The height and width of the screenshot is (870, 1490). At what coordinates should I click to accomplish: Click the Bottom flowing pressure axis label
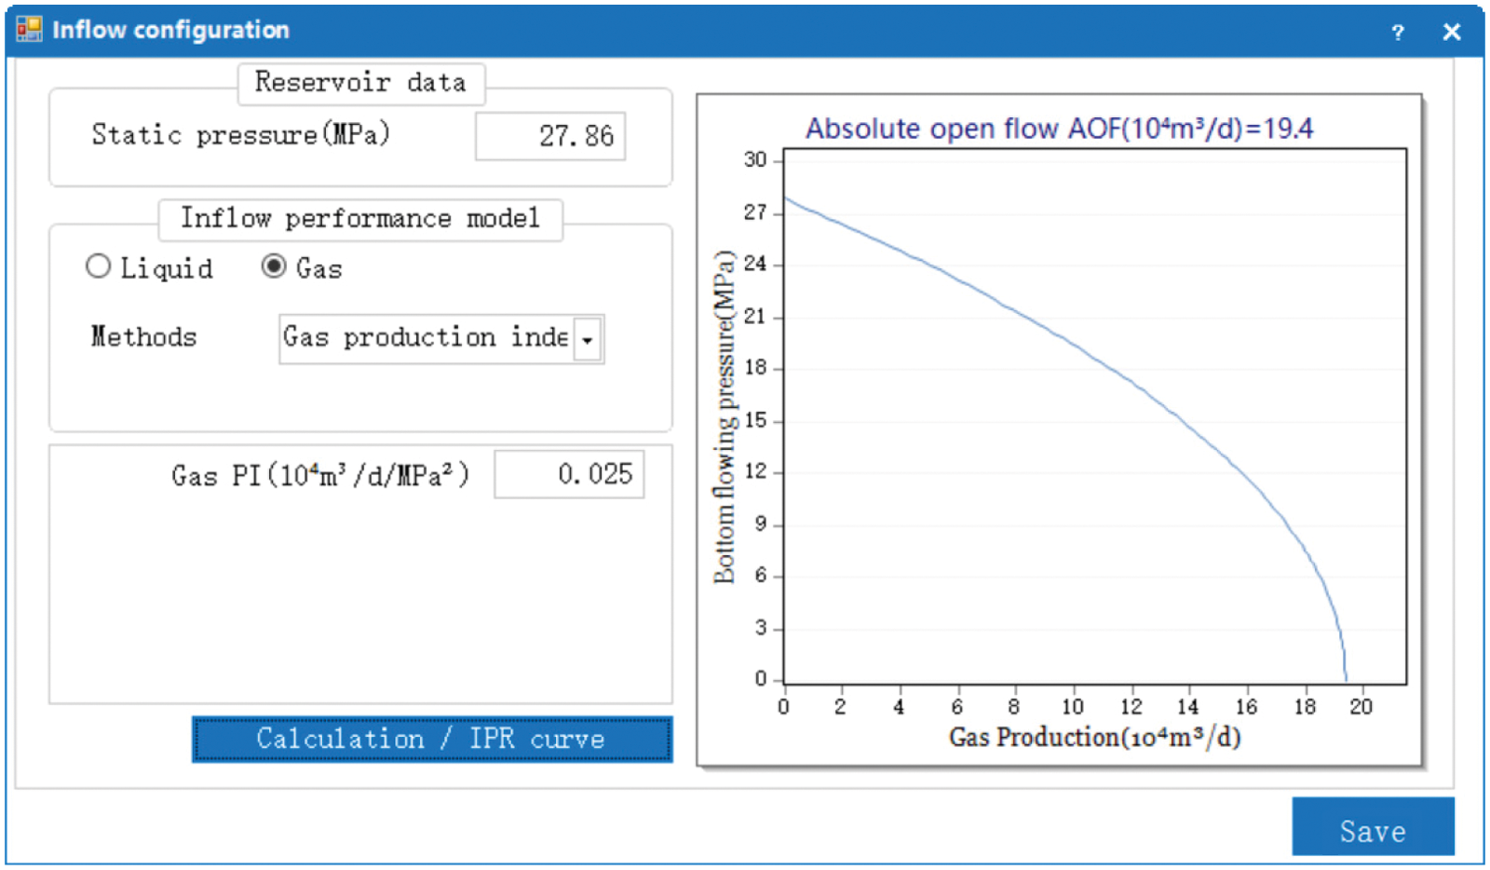click(x=725, y=417)
